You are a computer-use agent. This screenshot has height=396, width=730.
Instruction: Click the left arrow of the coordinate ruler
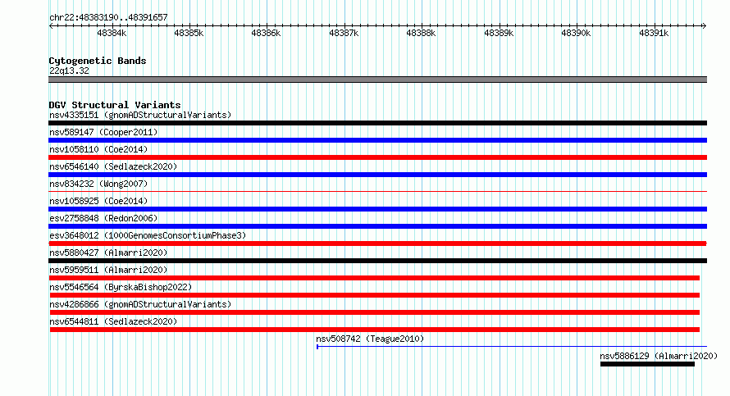[51, 26]
